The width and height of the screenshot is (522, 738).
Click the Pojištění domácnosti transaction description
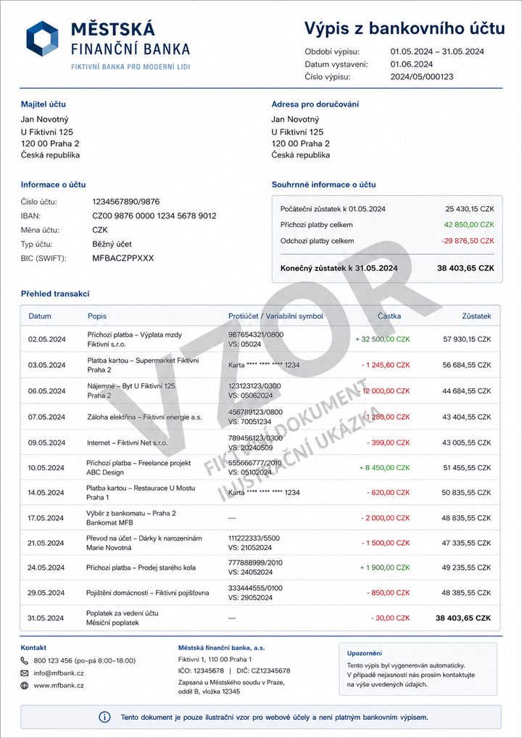tap(147, 593)
